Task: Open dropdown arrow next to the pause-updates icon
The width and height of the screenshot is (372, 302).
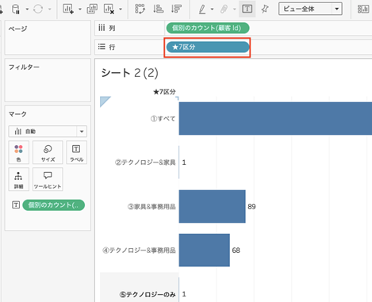Action: point(27,10)
